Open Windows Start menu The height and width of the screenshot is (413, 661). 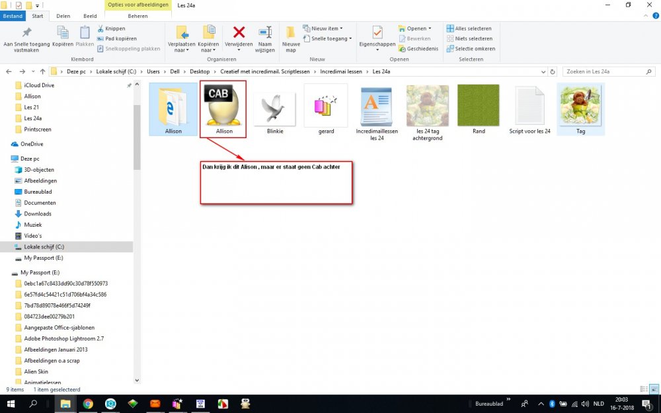tap(11, 404)
